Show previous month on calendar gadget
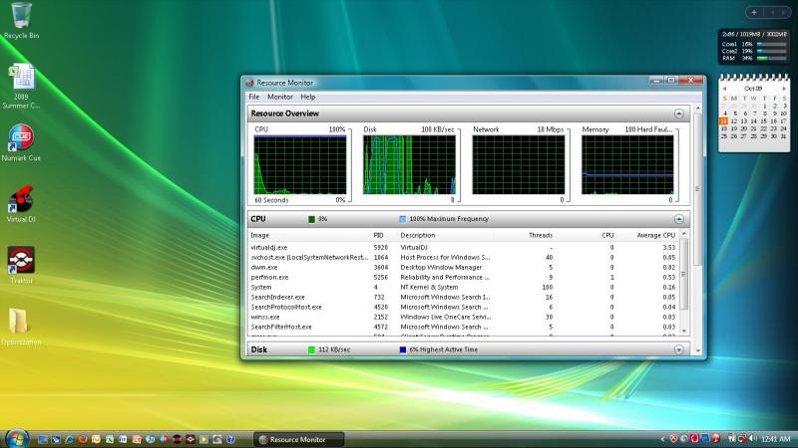Viewport: 798px width, 448px height. [x=725, y=89]
